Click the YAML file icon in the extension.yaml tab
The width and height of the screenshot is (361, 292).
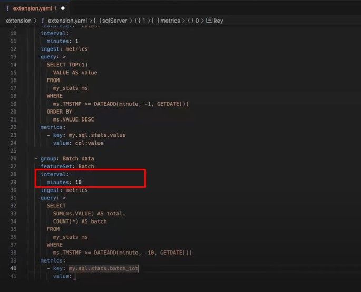pos(7,8)
